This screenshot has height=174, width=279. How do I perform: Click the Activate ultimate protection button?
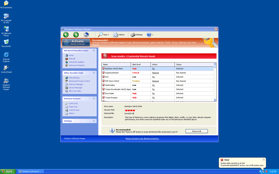[x=76, y=42]
